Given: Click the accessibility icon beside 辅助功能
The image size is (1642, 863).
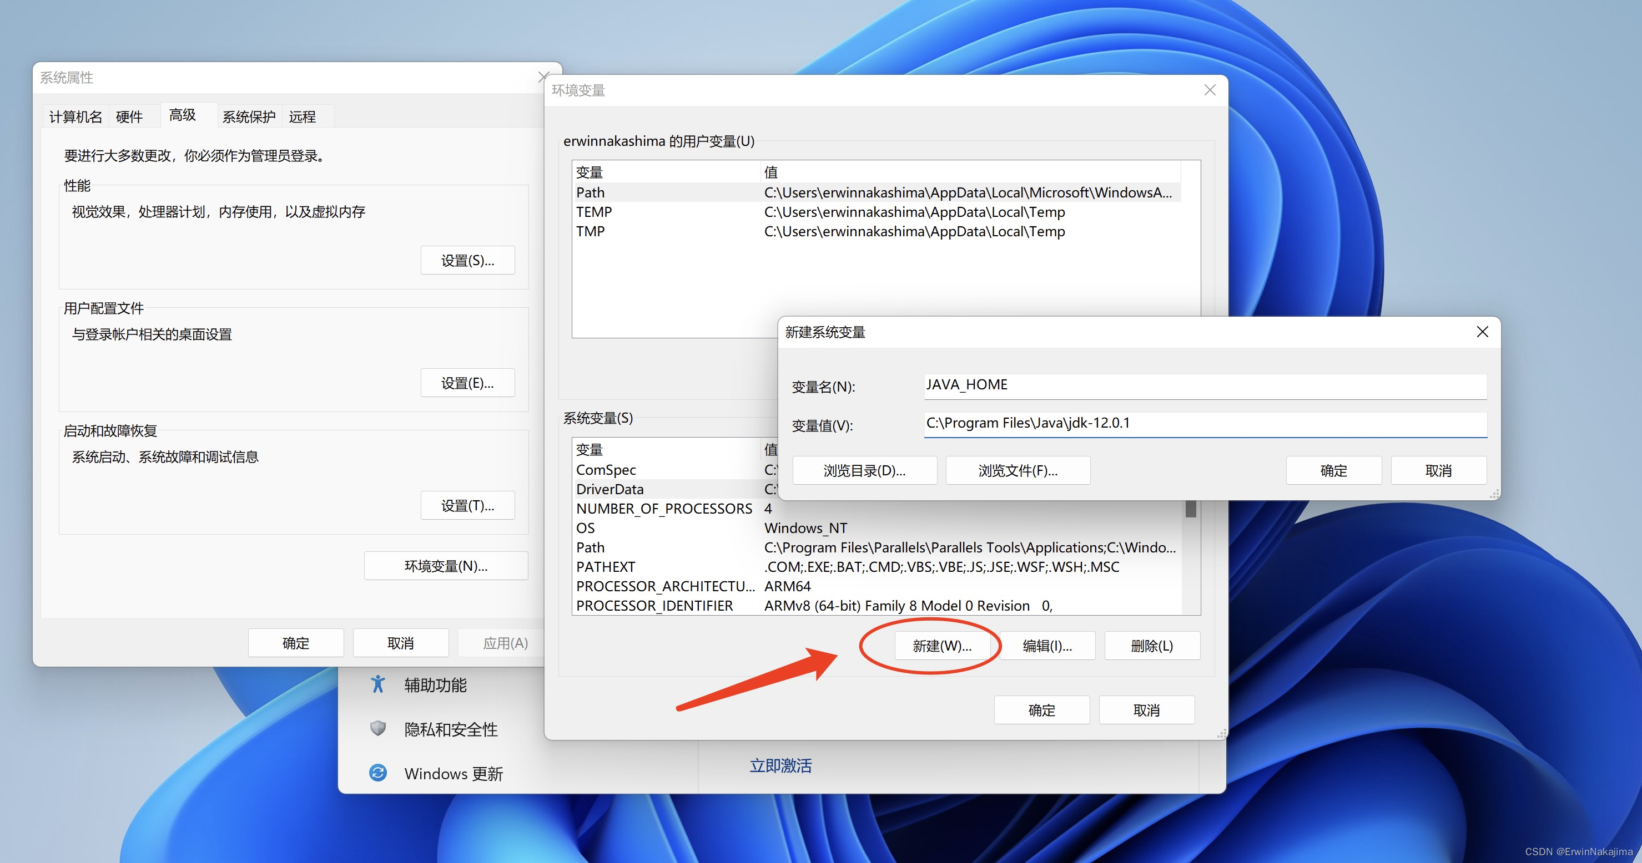Looking at the screenshot, I should 378,684.
